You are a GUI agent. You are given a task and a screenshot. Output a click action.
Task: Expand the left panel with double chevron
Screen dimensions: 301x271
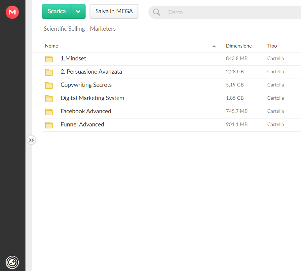point(31,140)
